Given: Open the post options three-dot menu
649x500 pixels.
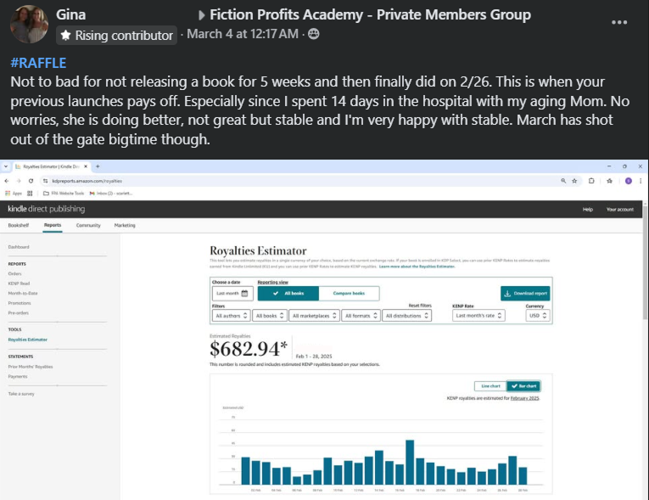Looking at the screenshot, I should point(620,22).
